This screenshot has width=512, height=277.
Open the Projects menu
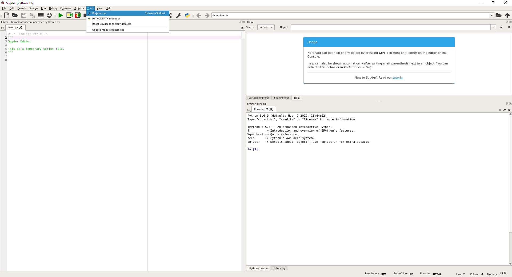pos(79,8)
